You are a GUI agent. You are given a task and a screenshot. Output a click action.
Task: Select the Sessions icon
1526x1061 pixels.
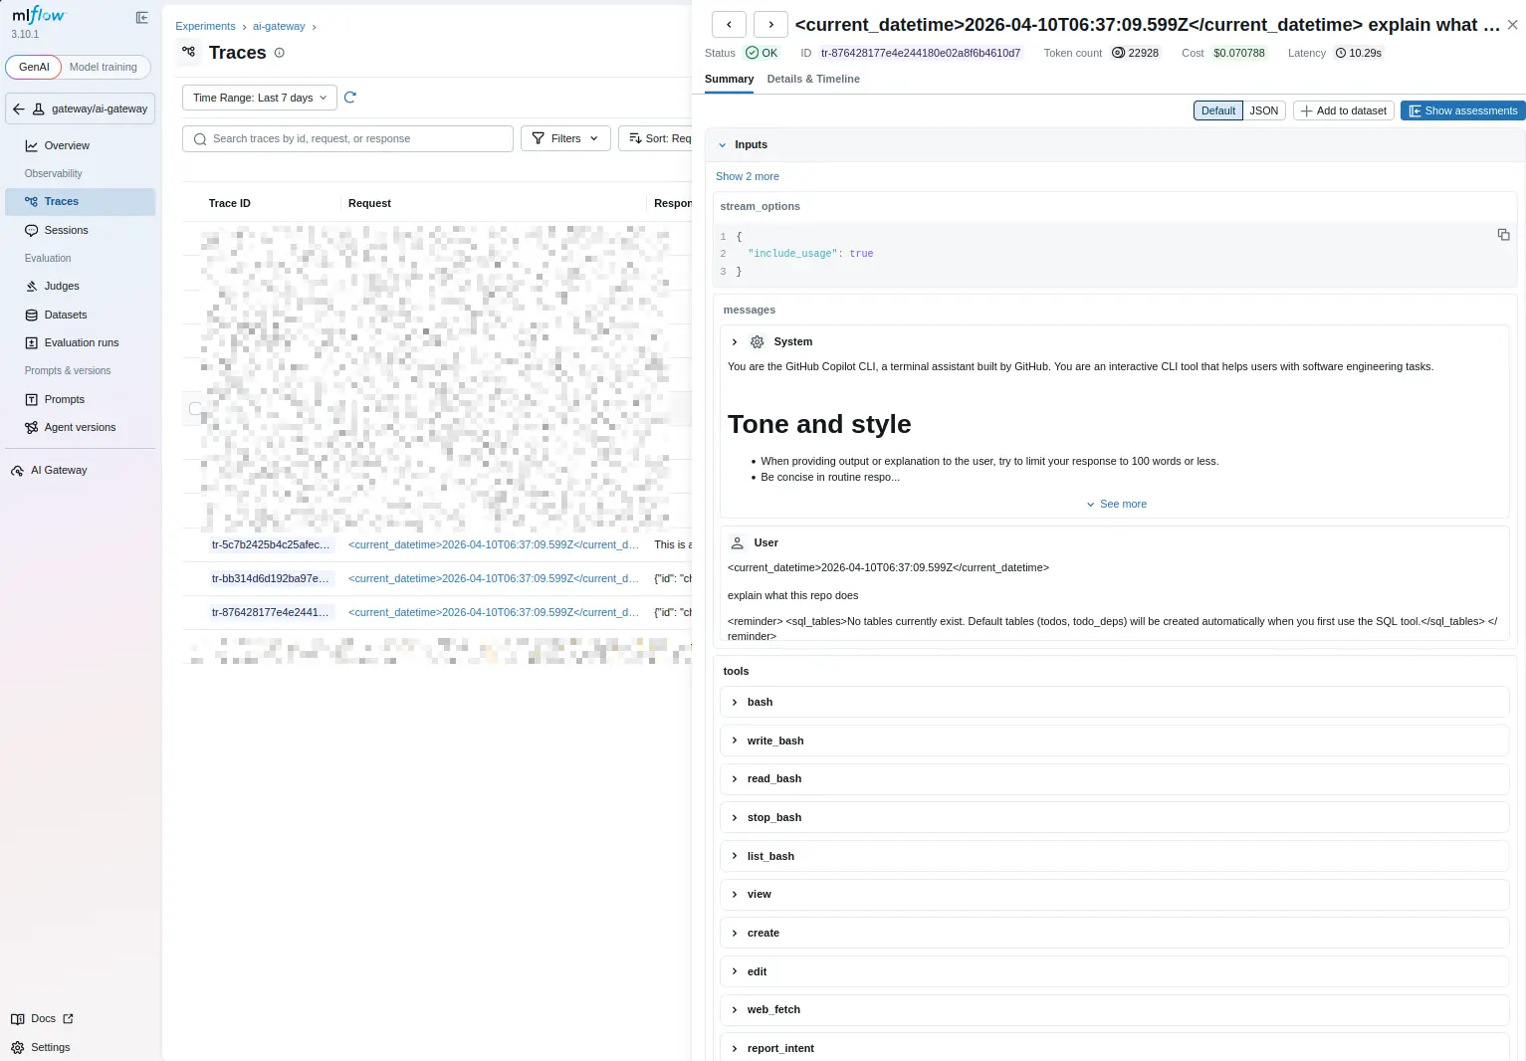click(x=30, y=230)
